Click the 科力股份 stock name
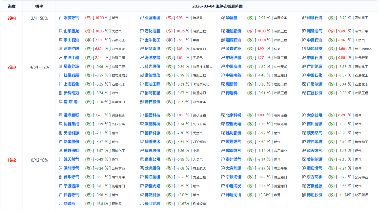The height and width of the screenshot is (211, 379). pos(152,67)
